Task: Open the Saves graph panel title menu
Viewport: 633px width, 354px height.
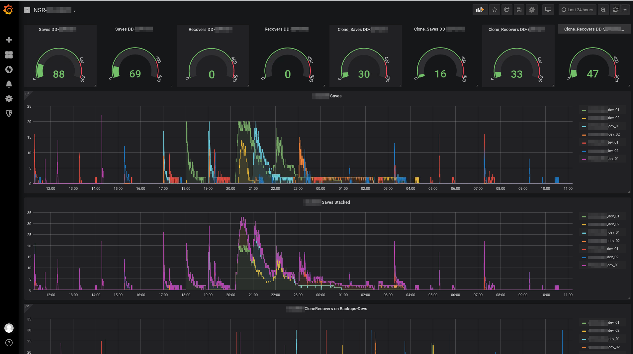Action: (327, 96)
